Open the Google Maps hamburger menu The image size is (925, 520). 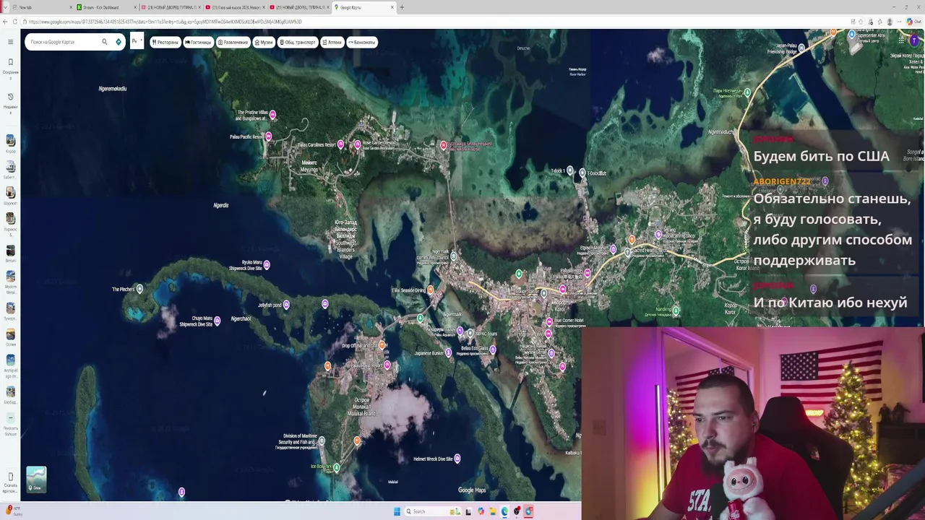[x=10, y=42]
